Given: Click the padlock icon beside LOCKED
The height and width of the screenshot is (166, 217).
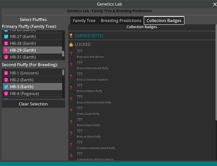Looking at the screenshot, I should pos(71,44).
